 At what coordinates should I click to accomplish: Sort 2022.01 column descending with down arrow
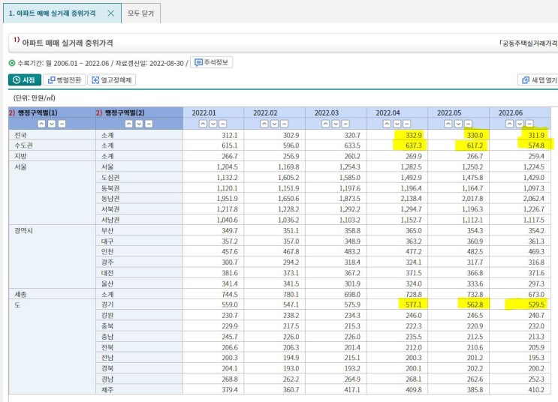tap(213, 124)
